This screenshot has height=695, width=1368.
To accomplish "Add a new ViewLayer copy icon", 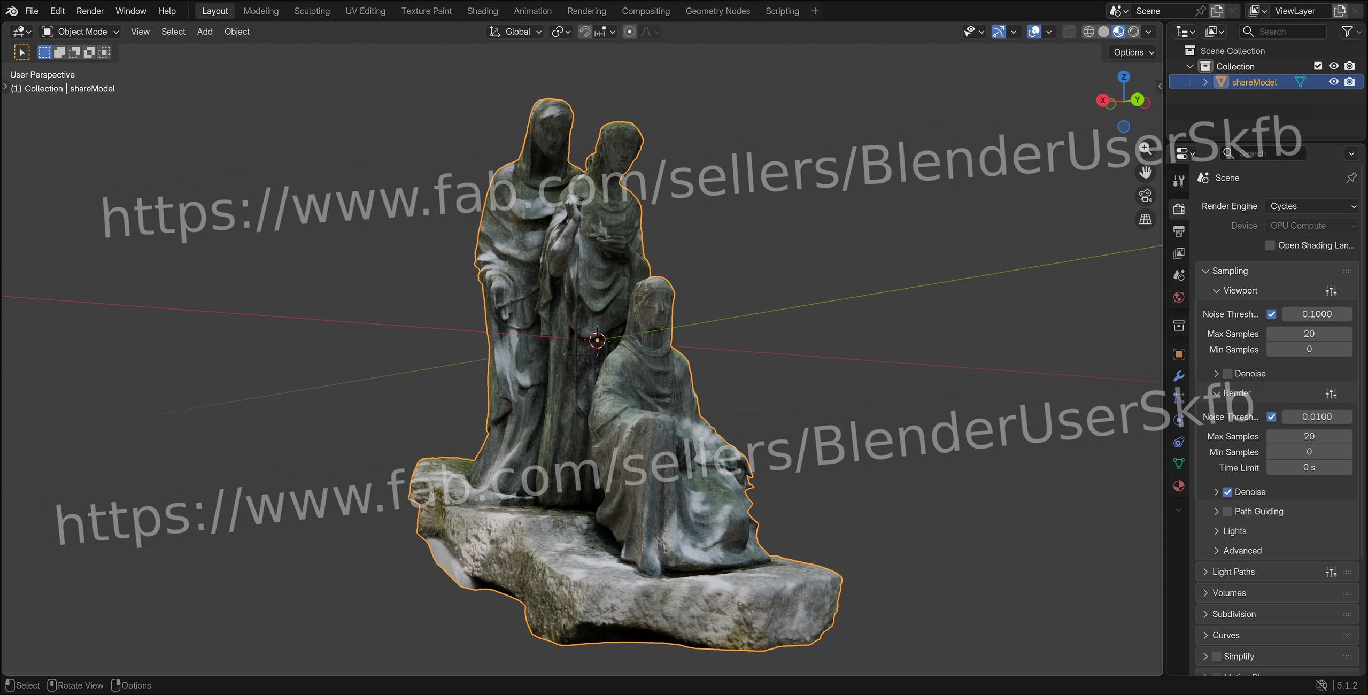I will 1340,11.
